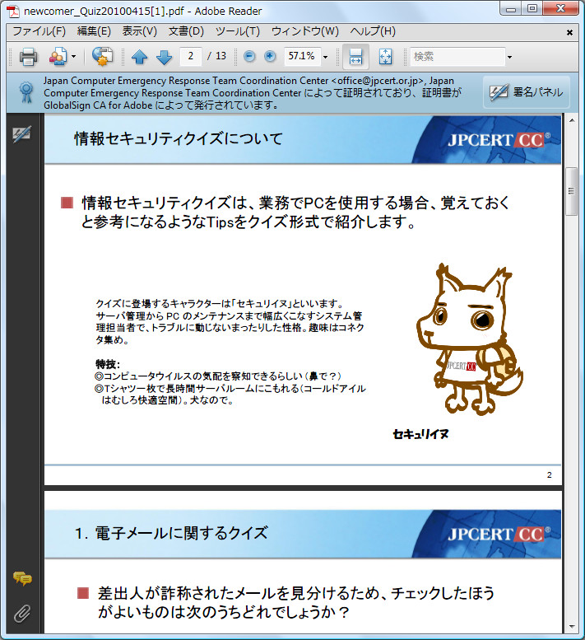Go to next page with down arrow
The image size is (585, 640).
(x=165, y=57)
